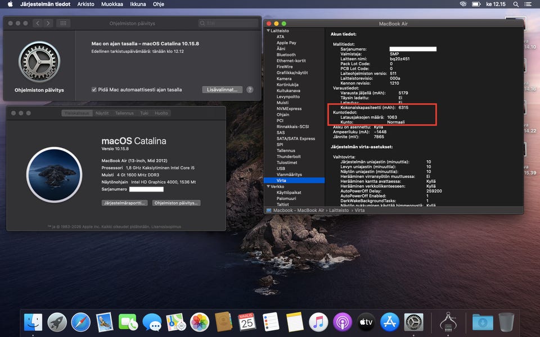This screenshot has height=337, width=540.
Task: Open Messages speech bubble in Dock
Action: [152, 322]
